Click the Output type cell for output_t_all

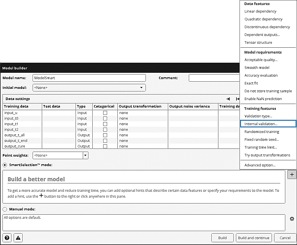click(84, 135)
